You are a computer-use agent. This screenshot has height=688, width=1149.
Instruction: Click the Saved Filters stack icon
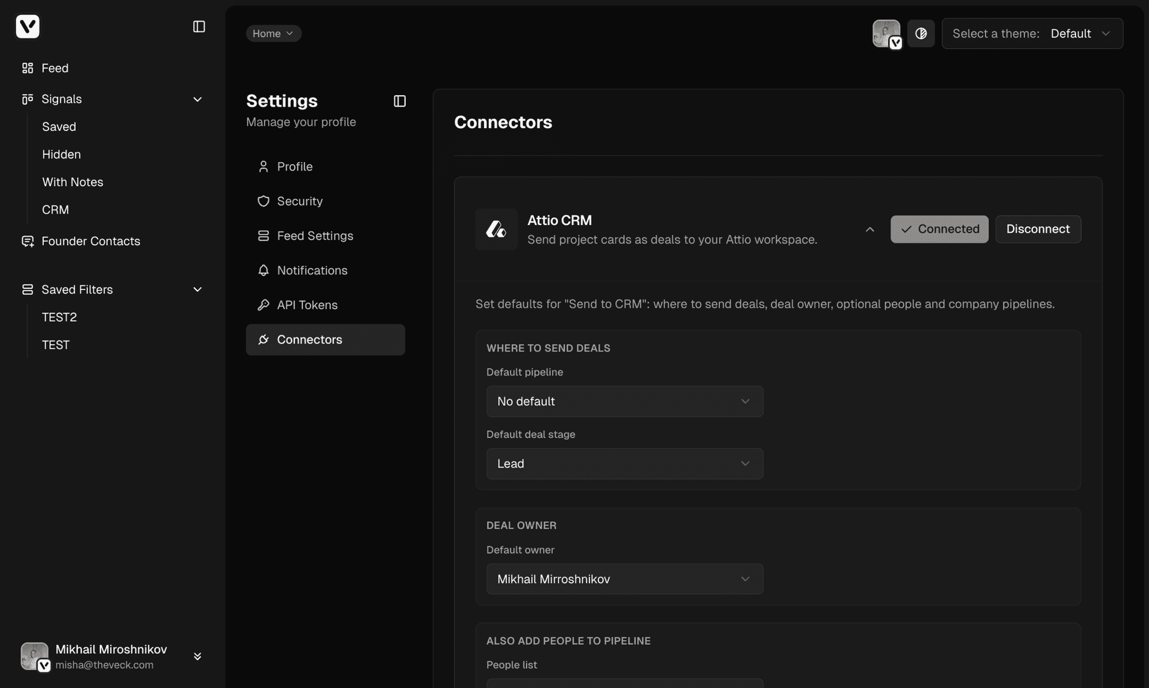(27, 290)
